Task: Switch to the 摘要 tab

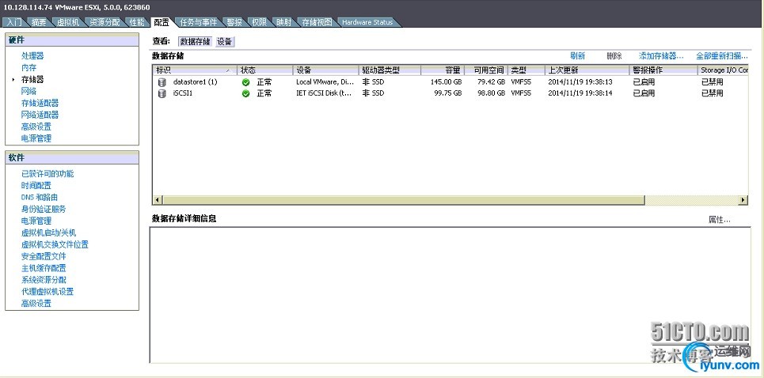Action: pyautogui.click(x=39, y=22)
